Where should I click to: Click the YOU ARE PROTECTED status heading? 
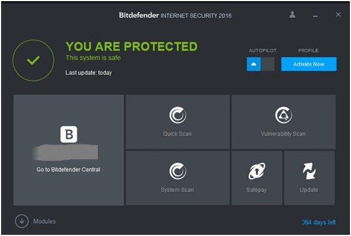pos(132,46)
